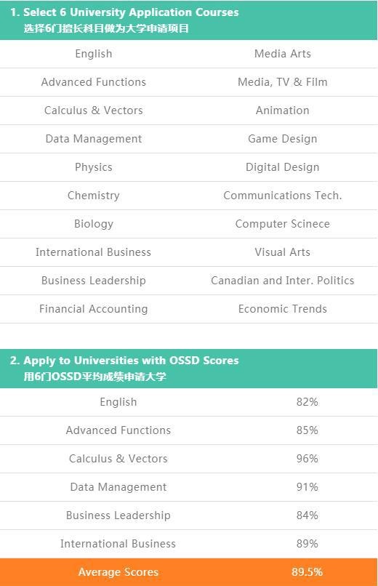Screen dimensions: 378x586
Task: Choose Media, TV & Film course
Action: tap(282, 82)
